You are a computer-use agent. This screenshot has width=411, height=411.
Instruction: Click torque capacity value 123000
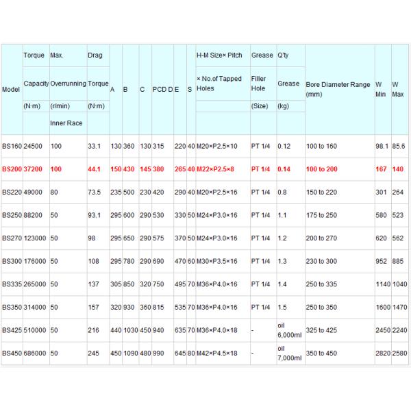(36, 238)
